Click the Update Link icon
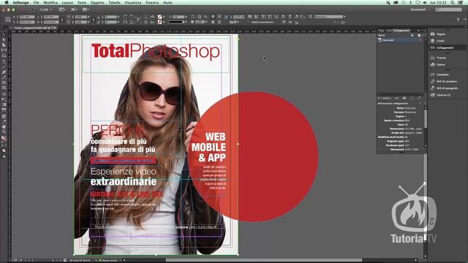 click(412, 98)
